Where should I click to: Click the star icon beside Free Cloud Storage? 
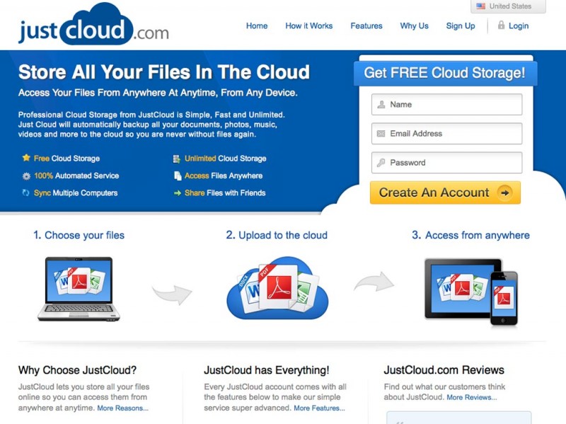tap(26, 158)
